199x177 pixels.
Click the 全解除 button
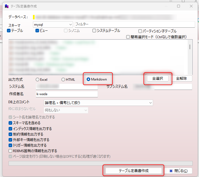pos(182,79)
